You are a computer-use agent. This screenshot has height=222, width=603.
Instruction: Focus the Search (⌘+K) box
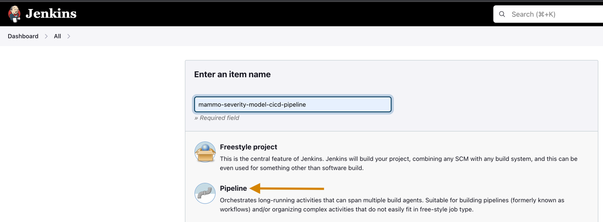pyautogui.click(x=556, y=14)
